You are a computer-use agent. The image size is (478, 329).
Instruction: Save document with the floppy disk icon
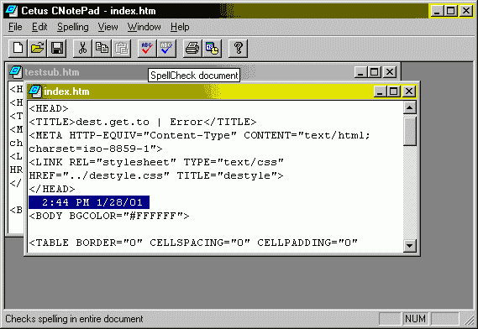pos(56,48)
